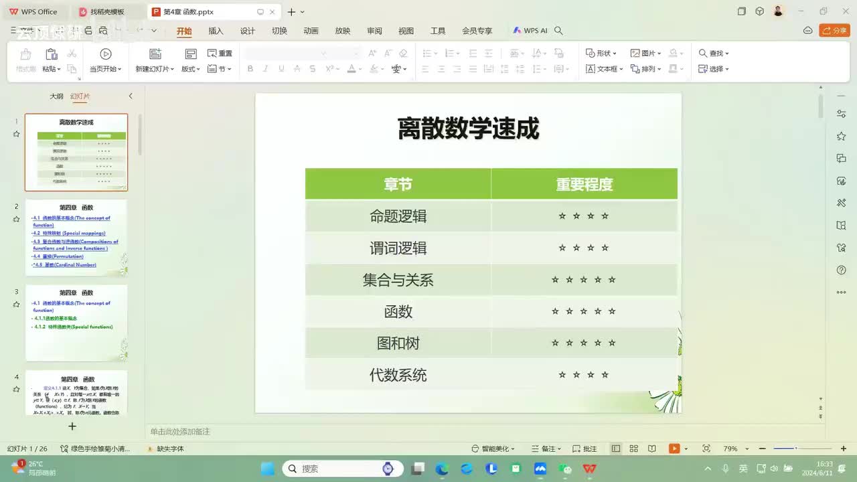Switch to slide sorter view icon
Image resolution: width=857 pixels, height=482 pixels.
[x=633, y=449]
